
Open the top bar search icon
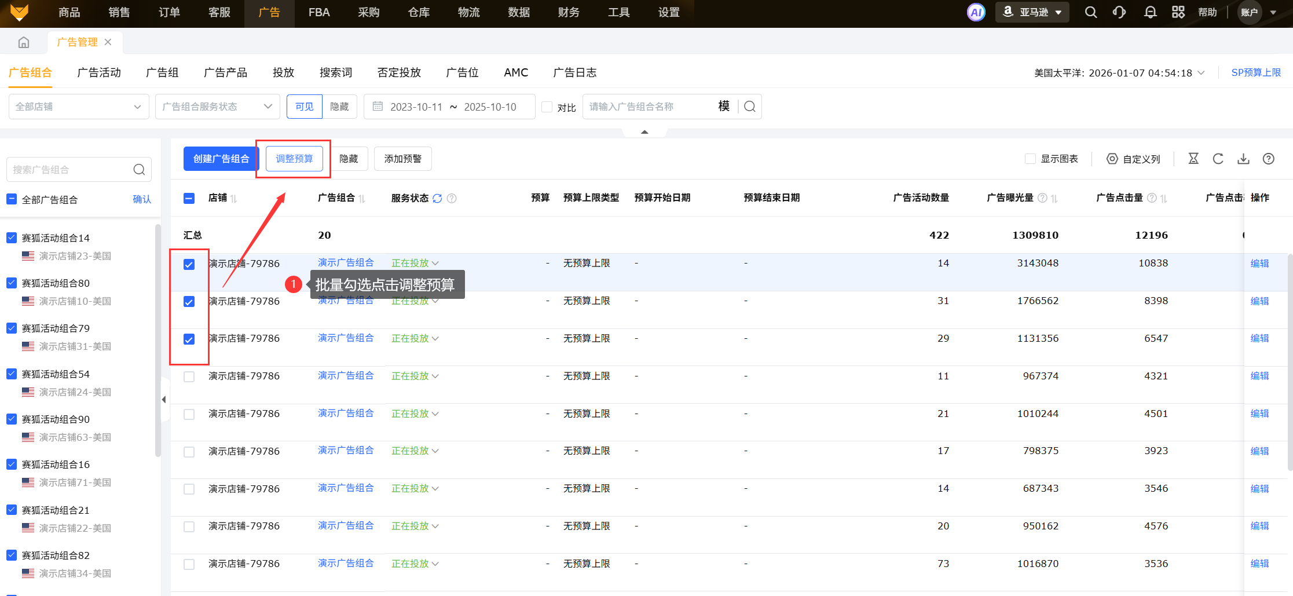[1090, 12]
